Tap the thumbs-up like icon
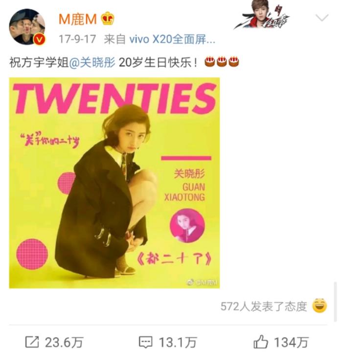The height and width of the screenshot is (358, 339). tap(261, 342)
